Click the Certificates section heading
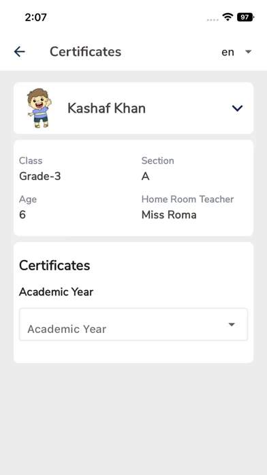 pyautogui.click(x=54, y=265)
